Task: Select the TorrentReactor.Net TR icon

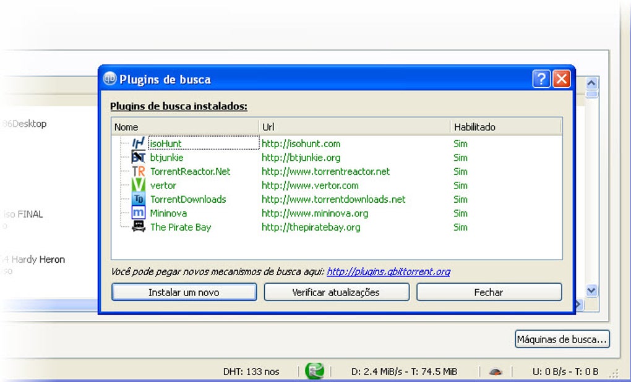Action: pos(139,171)
